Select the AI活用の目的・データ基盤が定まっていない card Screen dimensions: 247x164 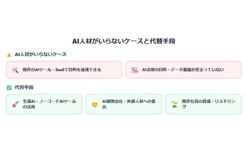pyautogui.click(x=183, y=70)
